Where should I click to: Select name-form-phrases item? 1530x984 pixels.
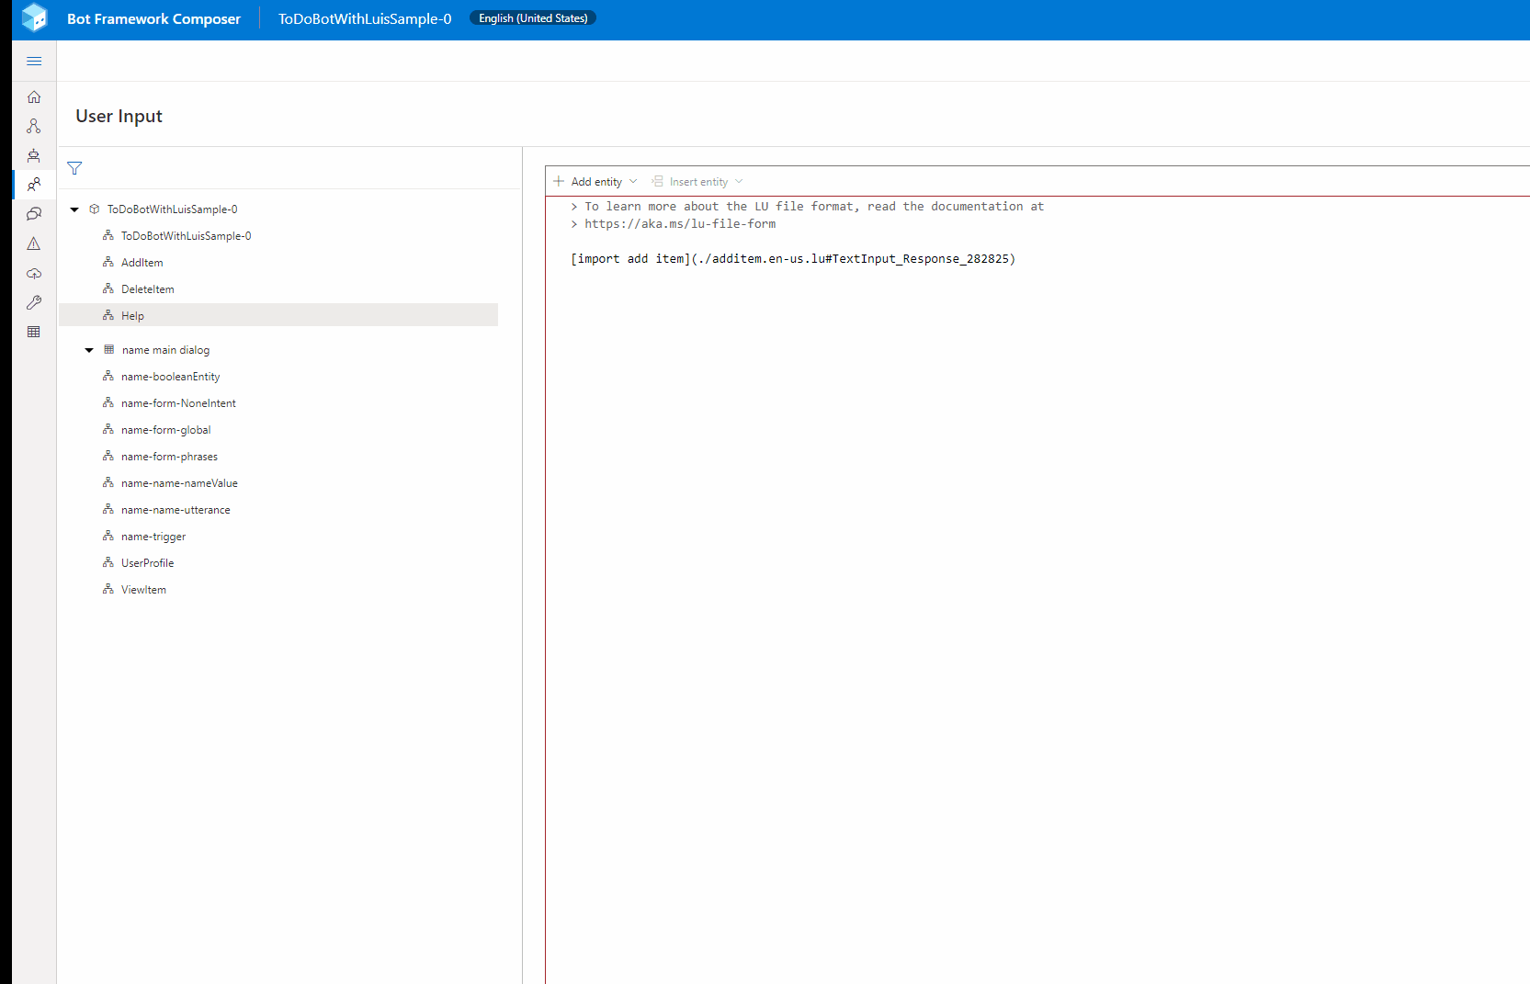pyautogui.click(x=278, y=457)
